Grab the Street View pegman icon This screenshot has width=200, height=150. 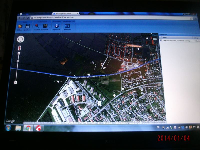pyautogui.click(x=20, y=48)
